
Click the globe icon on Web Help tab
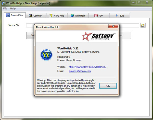[72, 15]
